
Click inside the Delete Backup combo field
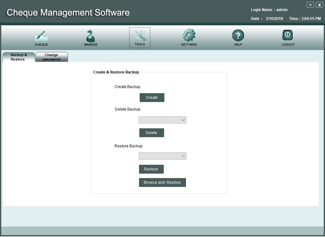(160, 120)
